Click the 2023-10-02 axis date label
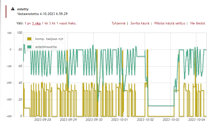The image size is (213, 124). pyautogui.click(x=145, y=120)
